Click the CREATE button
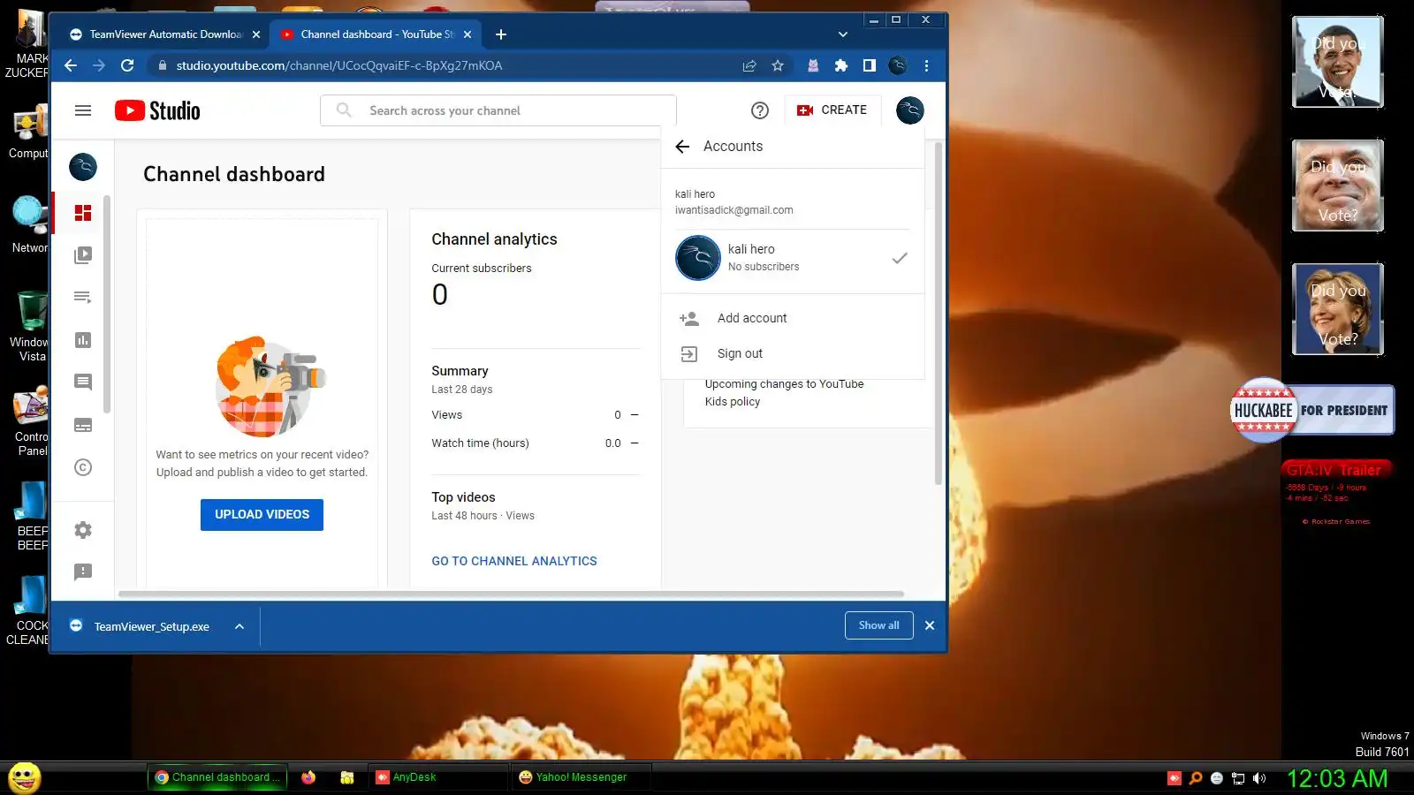The height and width of the screenshot is (795, 1414). point(832,110)
